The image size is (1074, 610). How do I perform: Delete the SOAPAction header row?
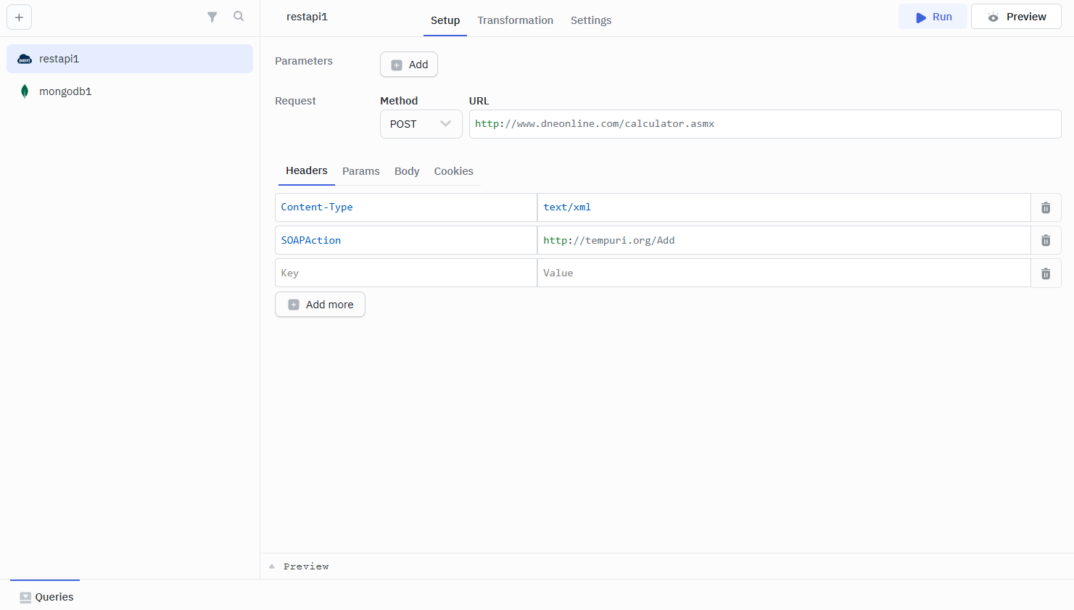click(x=1046, y=240)
